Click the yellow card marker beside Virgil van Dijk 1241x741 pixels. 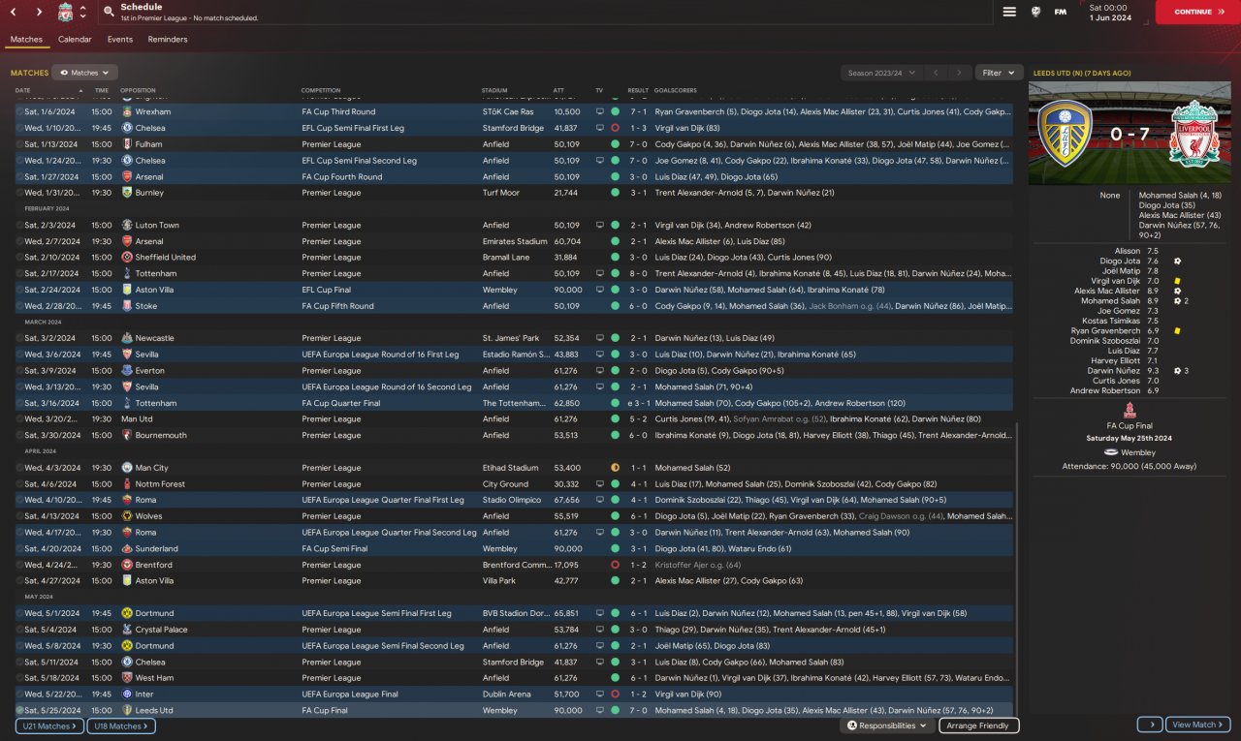(x=1176, y=281)
